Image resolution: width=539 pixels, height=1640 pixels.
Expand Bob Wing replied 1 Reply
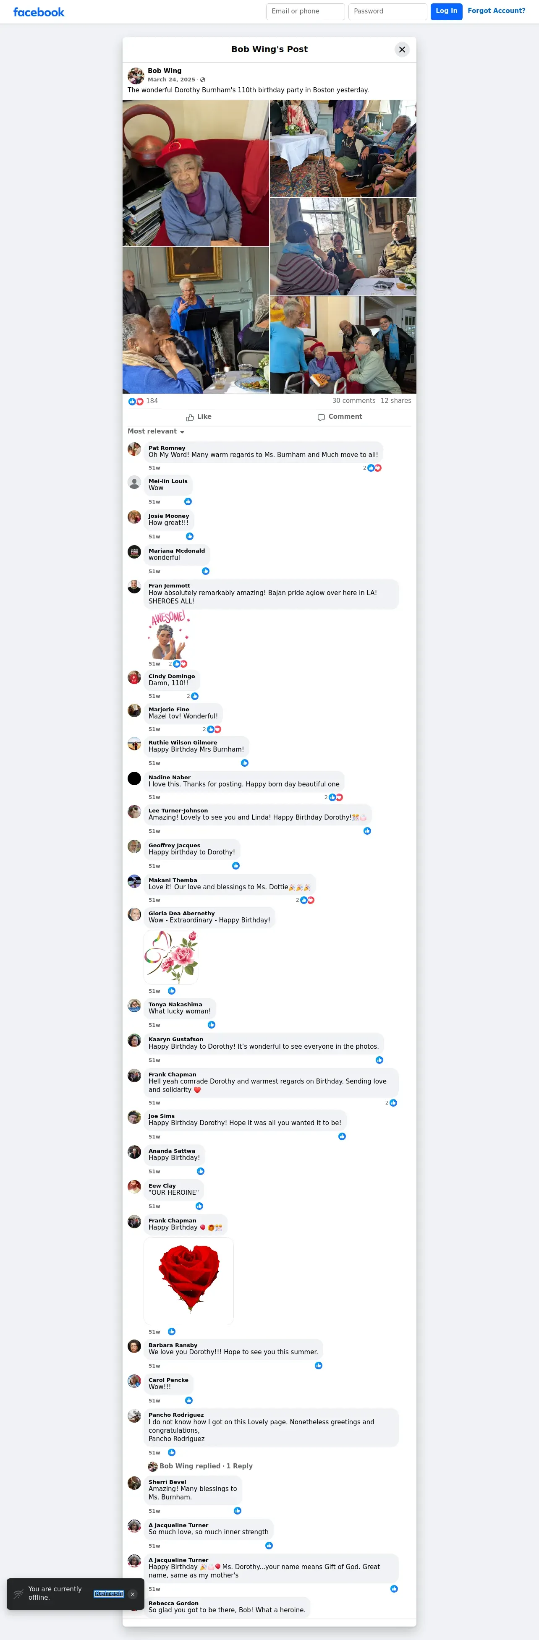[x=200, y=1465]
